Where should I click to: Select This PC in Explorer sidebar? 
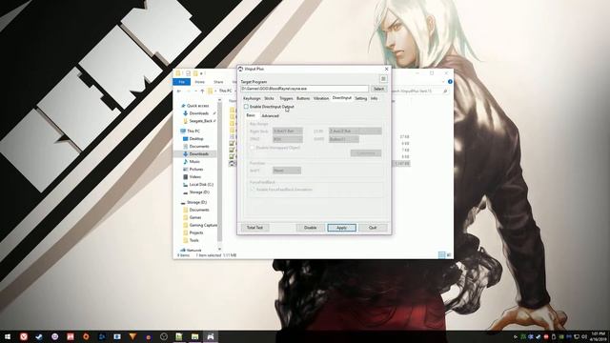(x=193, y=131)
